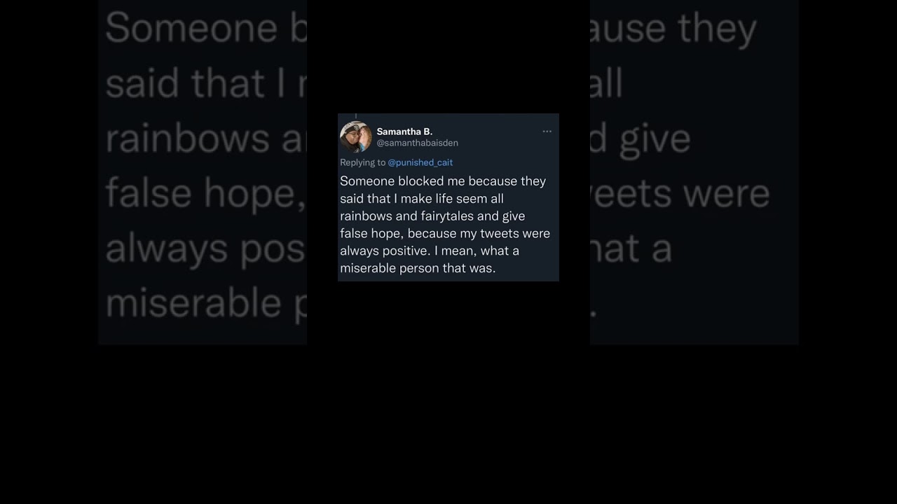Viewport: 897px width, 504px height.
Task: Click the tweet line starting "said that I make life"
Action: (x=422, y=199)
